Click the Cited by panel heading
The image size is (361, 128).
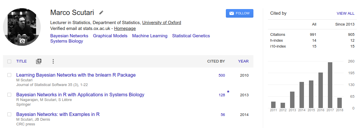pos(278,13)
